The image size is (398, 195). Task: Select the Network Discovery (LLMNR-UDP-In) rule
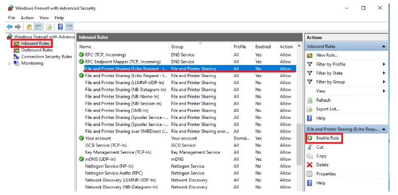[x=187, y=180]
